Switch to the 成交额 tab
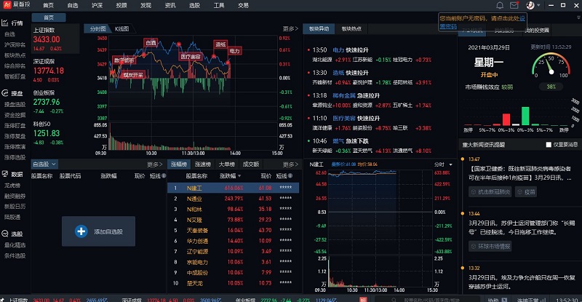This screenshot has width=582, height=302. coord(250,164)
